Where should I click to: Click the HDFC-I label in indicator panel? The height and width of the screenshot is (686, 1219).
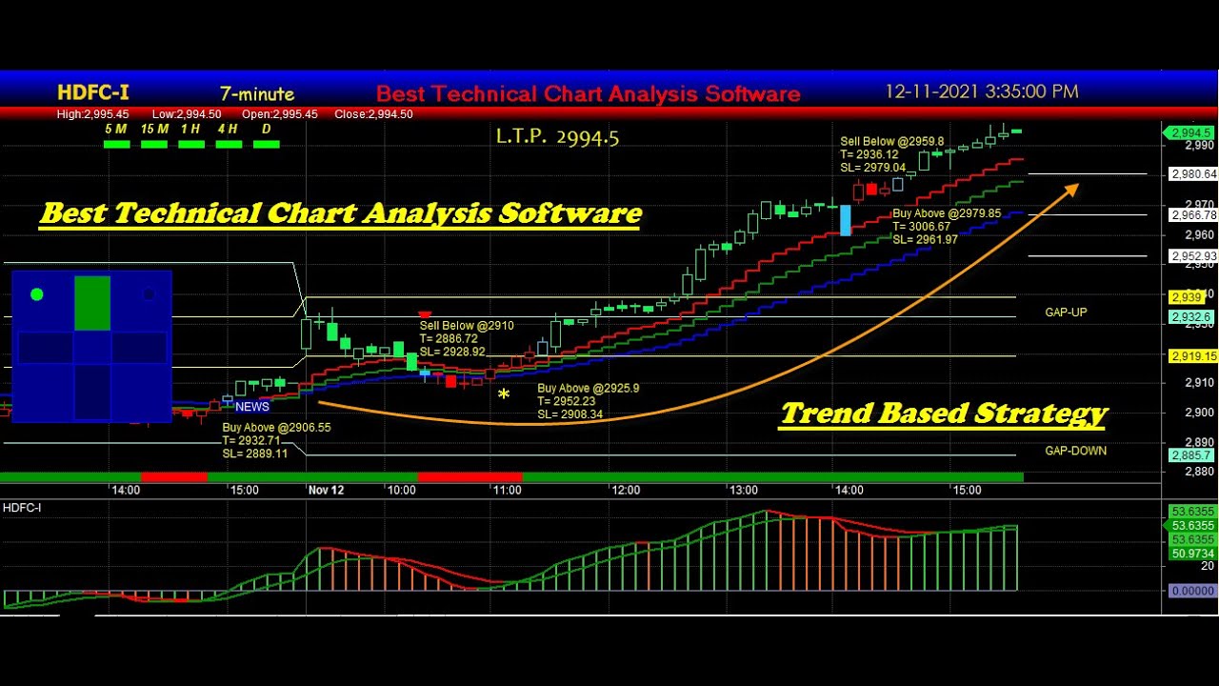pyautogui.click(x=22, y=508)
